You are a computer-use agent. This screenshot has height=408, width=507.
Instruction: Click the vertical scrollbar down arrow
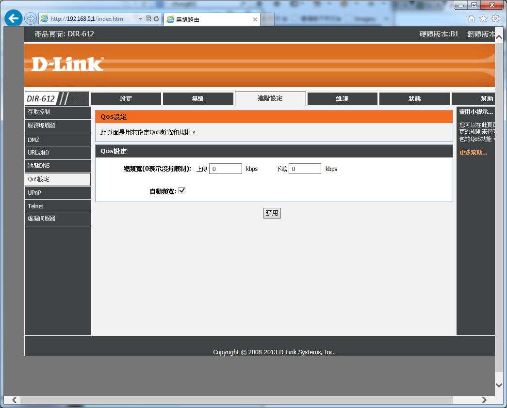(x=499, y=385)
